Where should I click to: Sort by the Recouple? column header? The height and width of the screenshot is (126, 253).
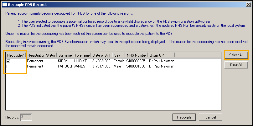[16, 55]
